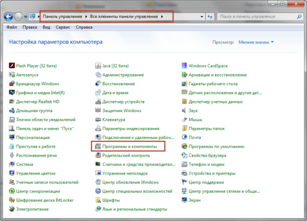
Task: Open the Гаджеты рабочего стола link
Action: [x=213, y=84]
